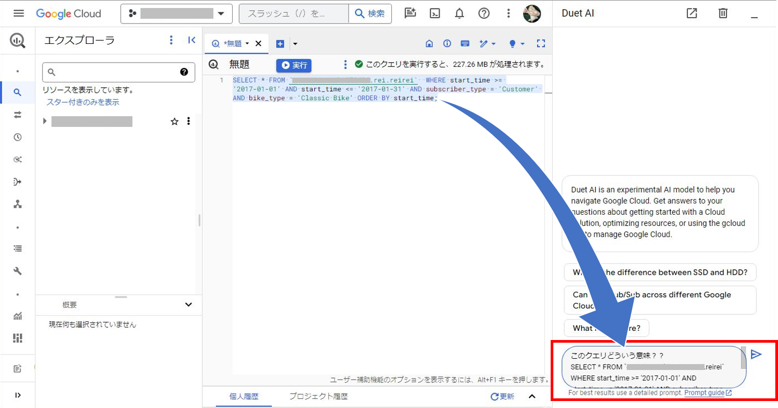
Task: Click the Google Cloud logo
Action: (x=69, y=13)
